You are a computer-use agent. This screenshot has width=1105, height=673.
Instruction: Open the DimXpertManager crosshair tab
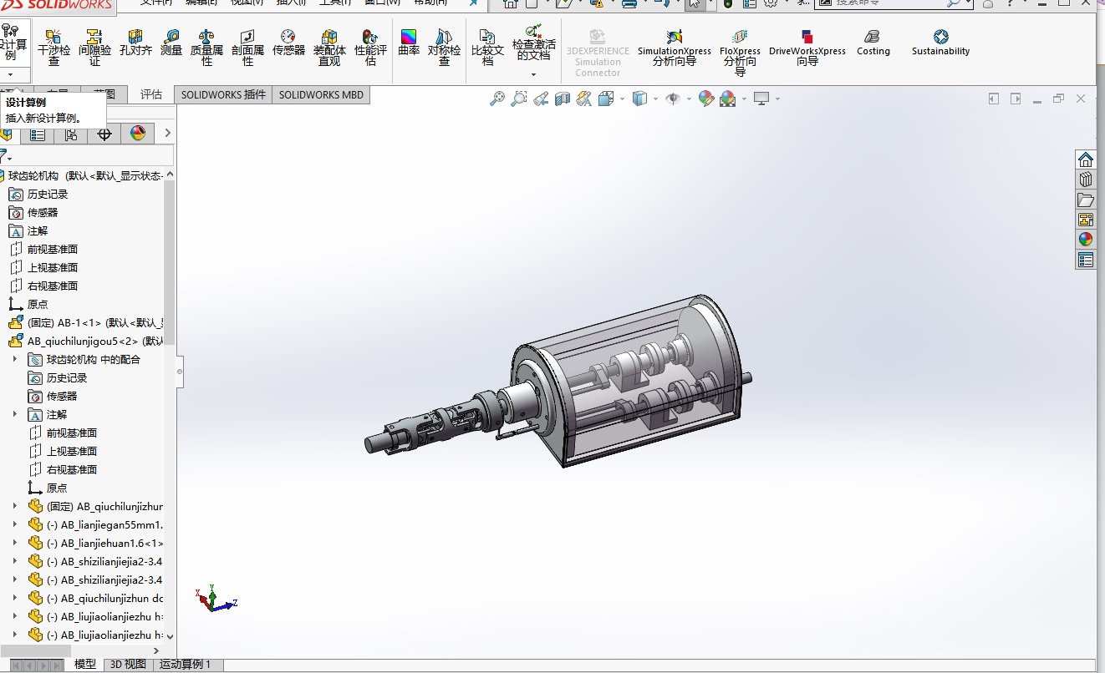click(x=104, y=134)
